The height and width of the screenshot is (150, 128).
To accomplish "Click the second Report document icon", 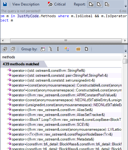I will pos(99,4).
